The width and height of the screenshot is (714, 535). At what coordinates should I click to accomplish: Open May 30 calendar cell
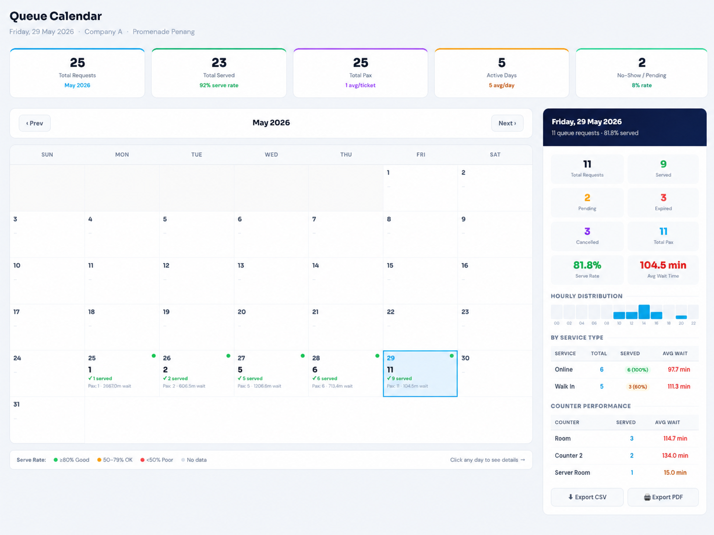(495, 373)
